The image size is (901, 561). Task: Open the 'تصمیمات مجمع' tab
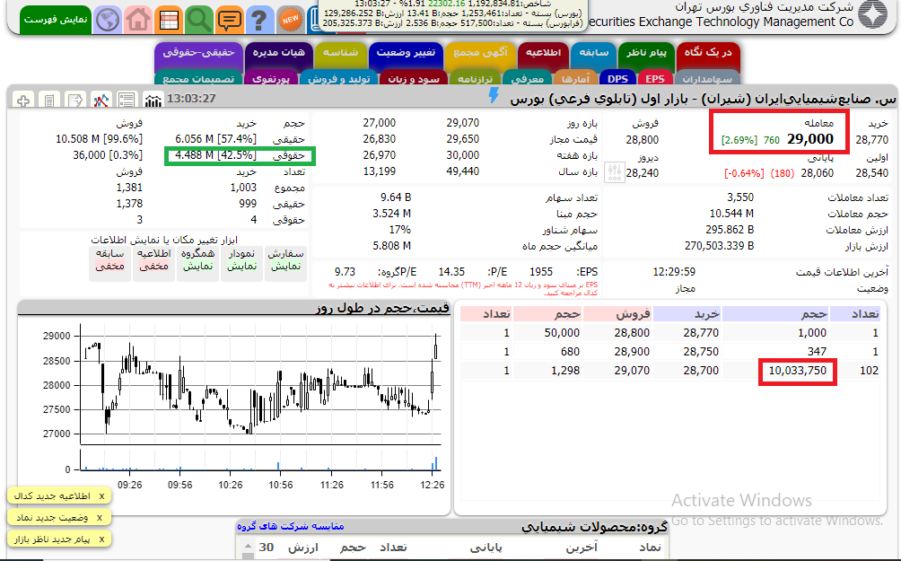coord(199,79)
